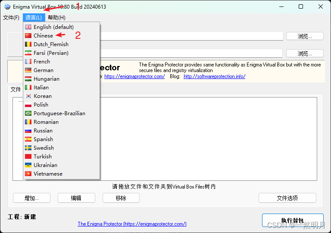Open the enigmaprotector.com link in banner

[134, 76]
